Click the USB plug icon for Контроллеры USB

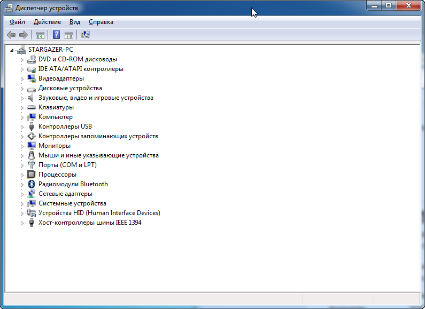(31, 126)
